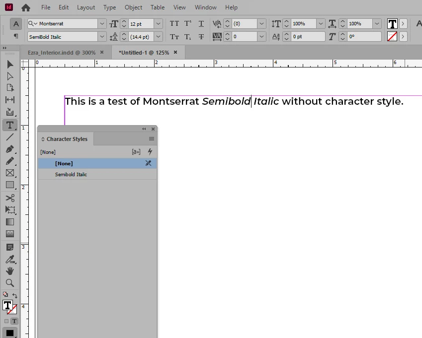This screenshot has height=338, width=422.
Task: Toggle Subscript formatting
Action: click(188, 37)
